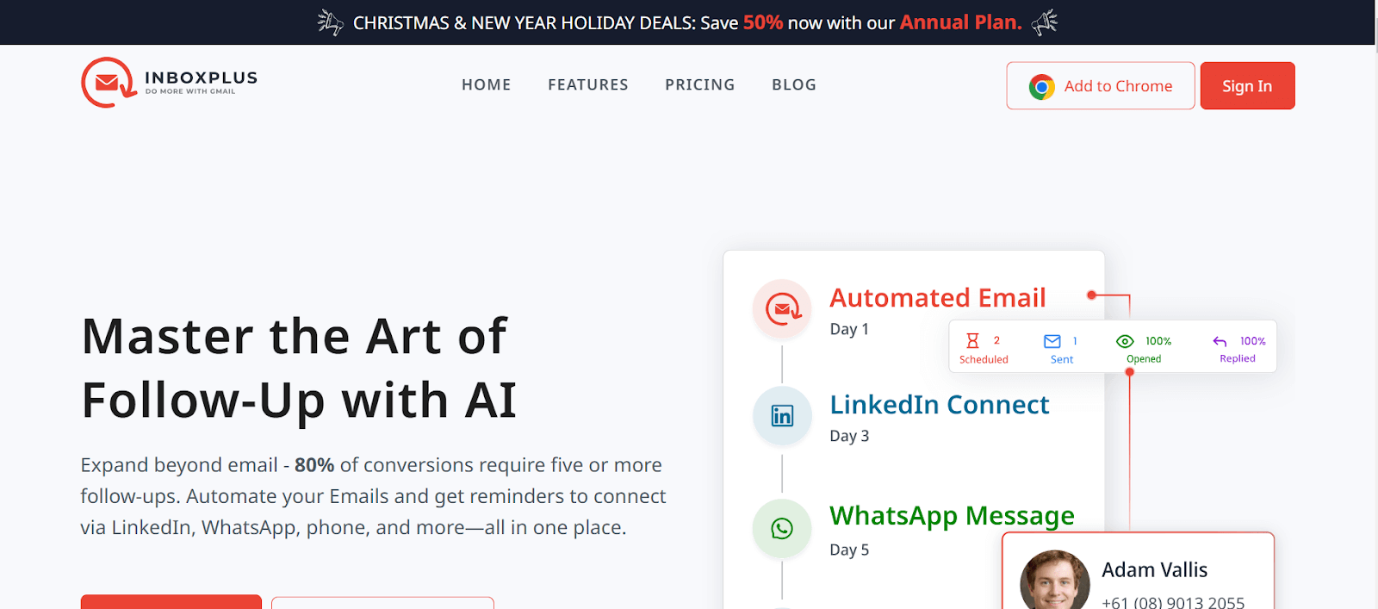Open the PRICING page

click(x=699, y=84)
